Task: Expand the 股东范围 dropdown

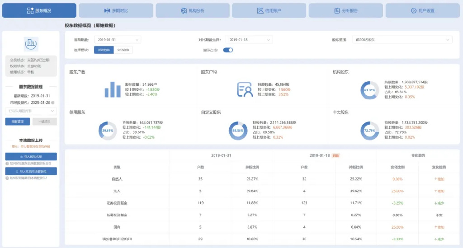Action: 402,40
